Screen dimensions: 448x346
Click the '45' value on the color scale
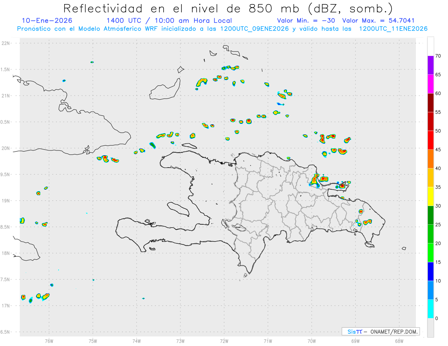tap(438, 150)
